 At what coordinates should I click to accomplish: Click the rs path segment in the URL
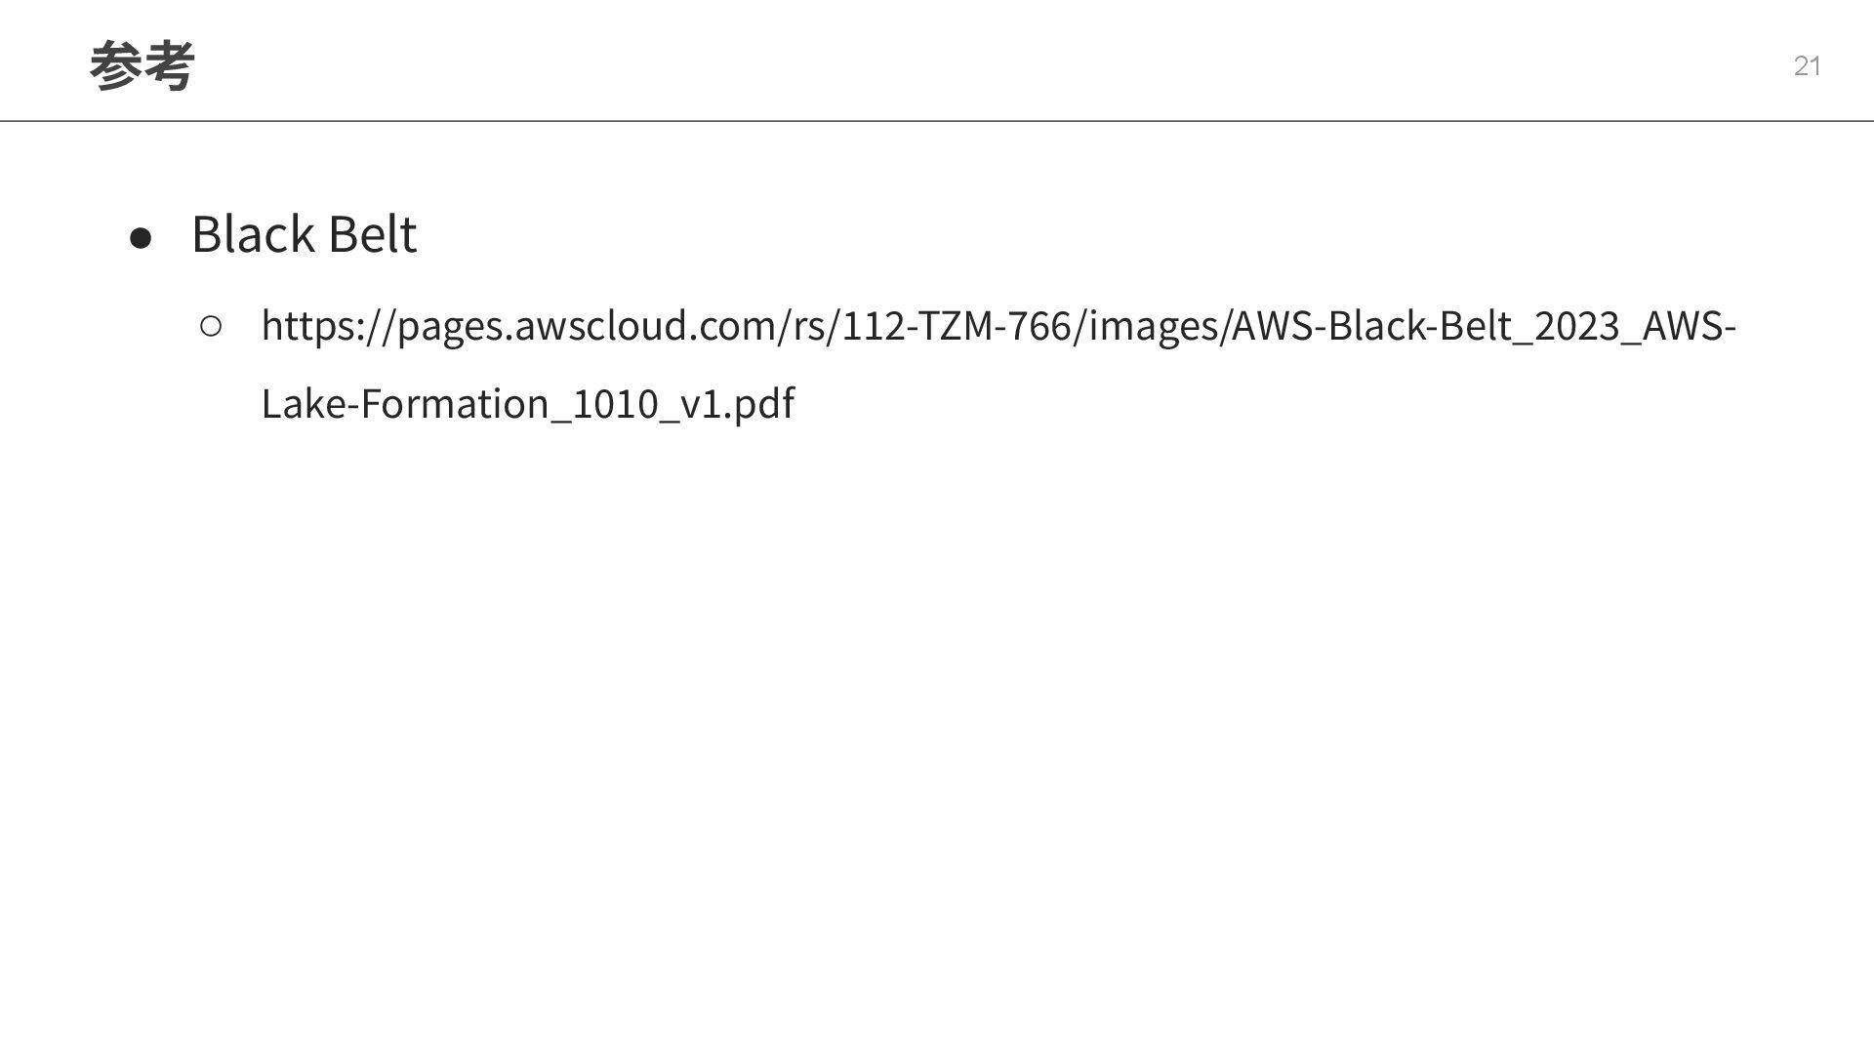point(809,326)
